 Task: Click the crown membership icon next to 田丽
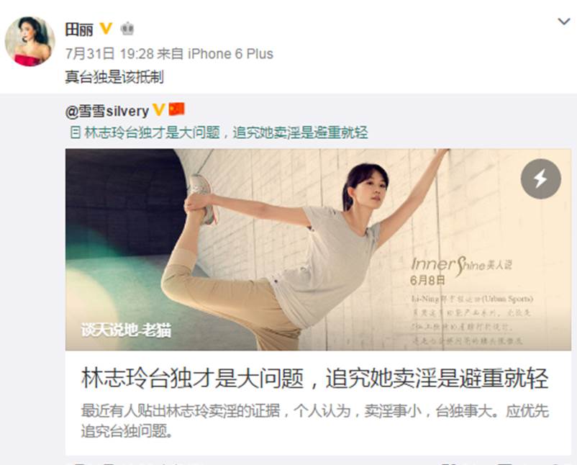coord(127,29)
